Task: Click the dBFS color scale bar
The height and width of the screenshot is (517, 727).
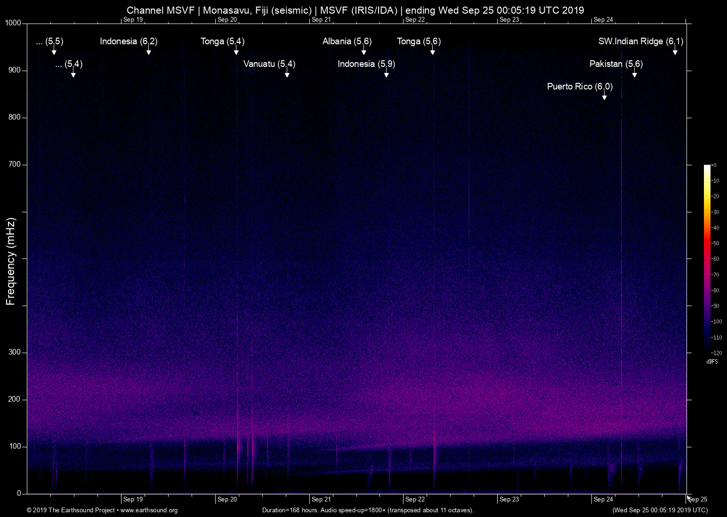Action: 707,258
